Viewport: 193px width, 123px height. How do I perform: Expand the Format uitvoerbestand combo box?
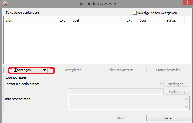coord(116,84)
